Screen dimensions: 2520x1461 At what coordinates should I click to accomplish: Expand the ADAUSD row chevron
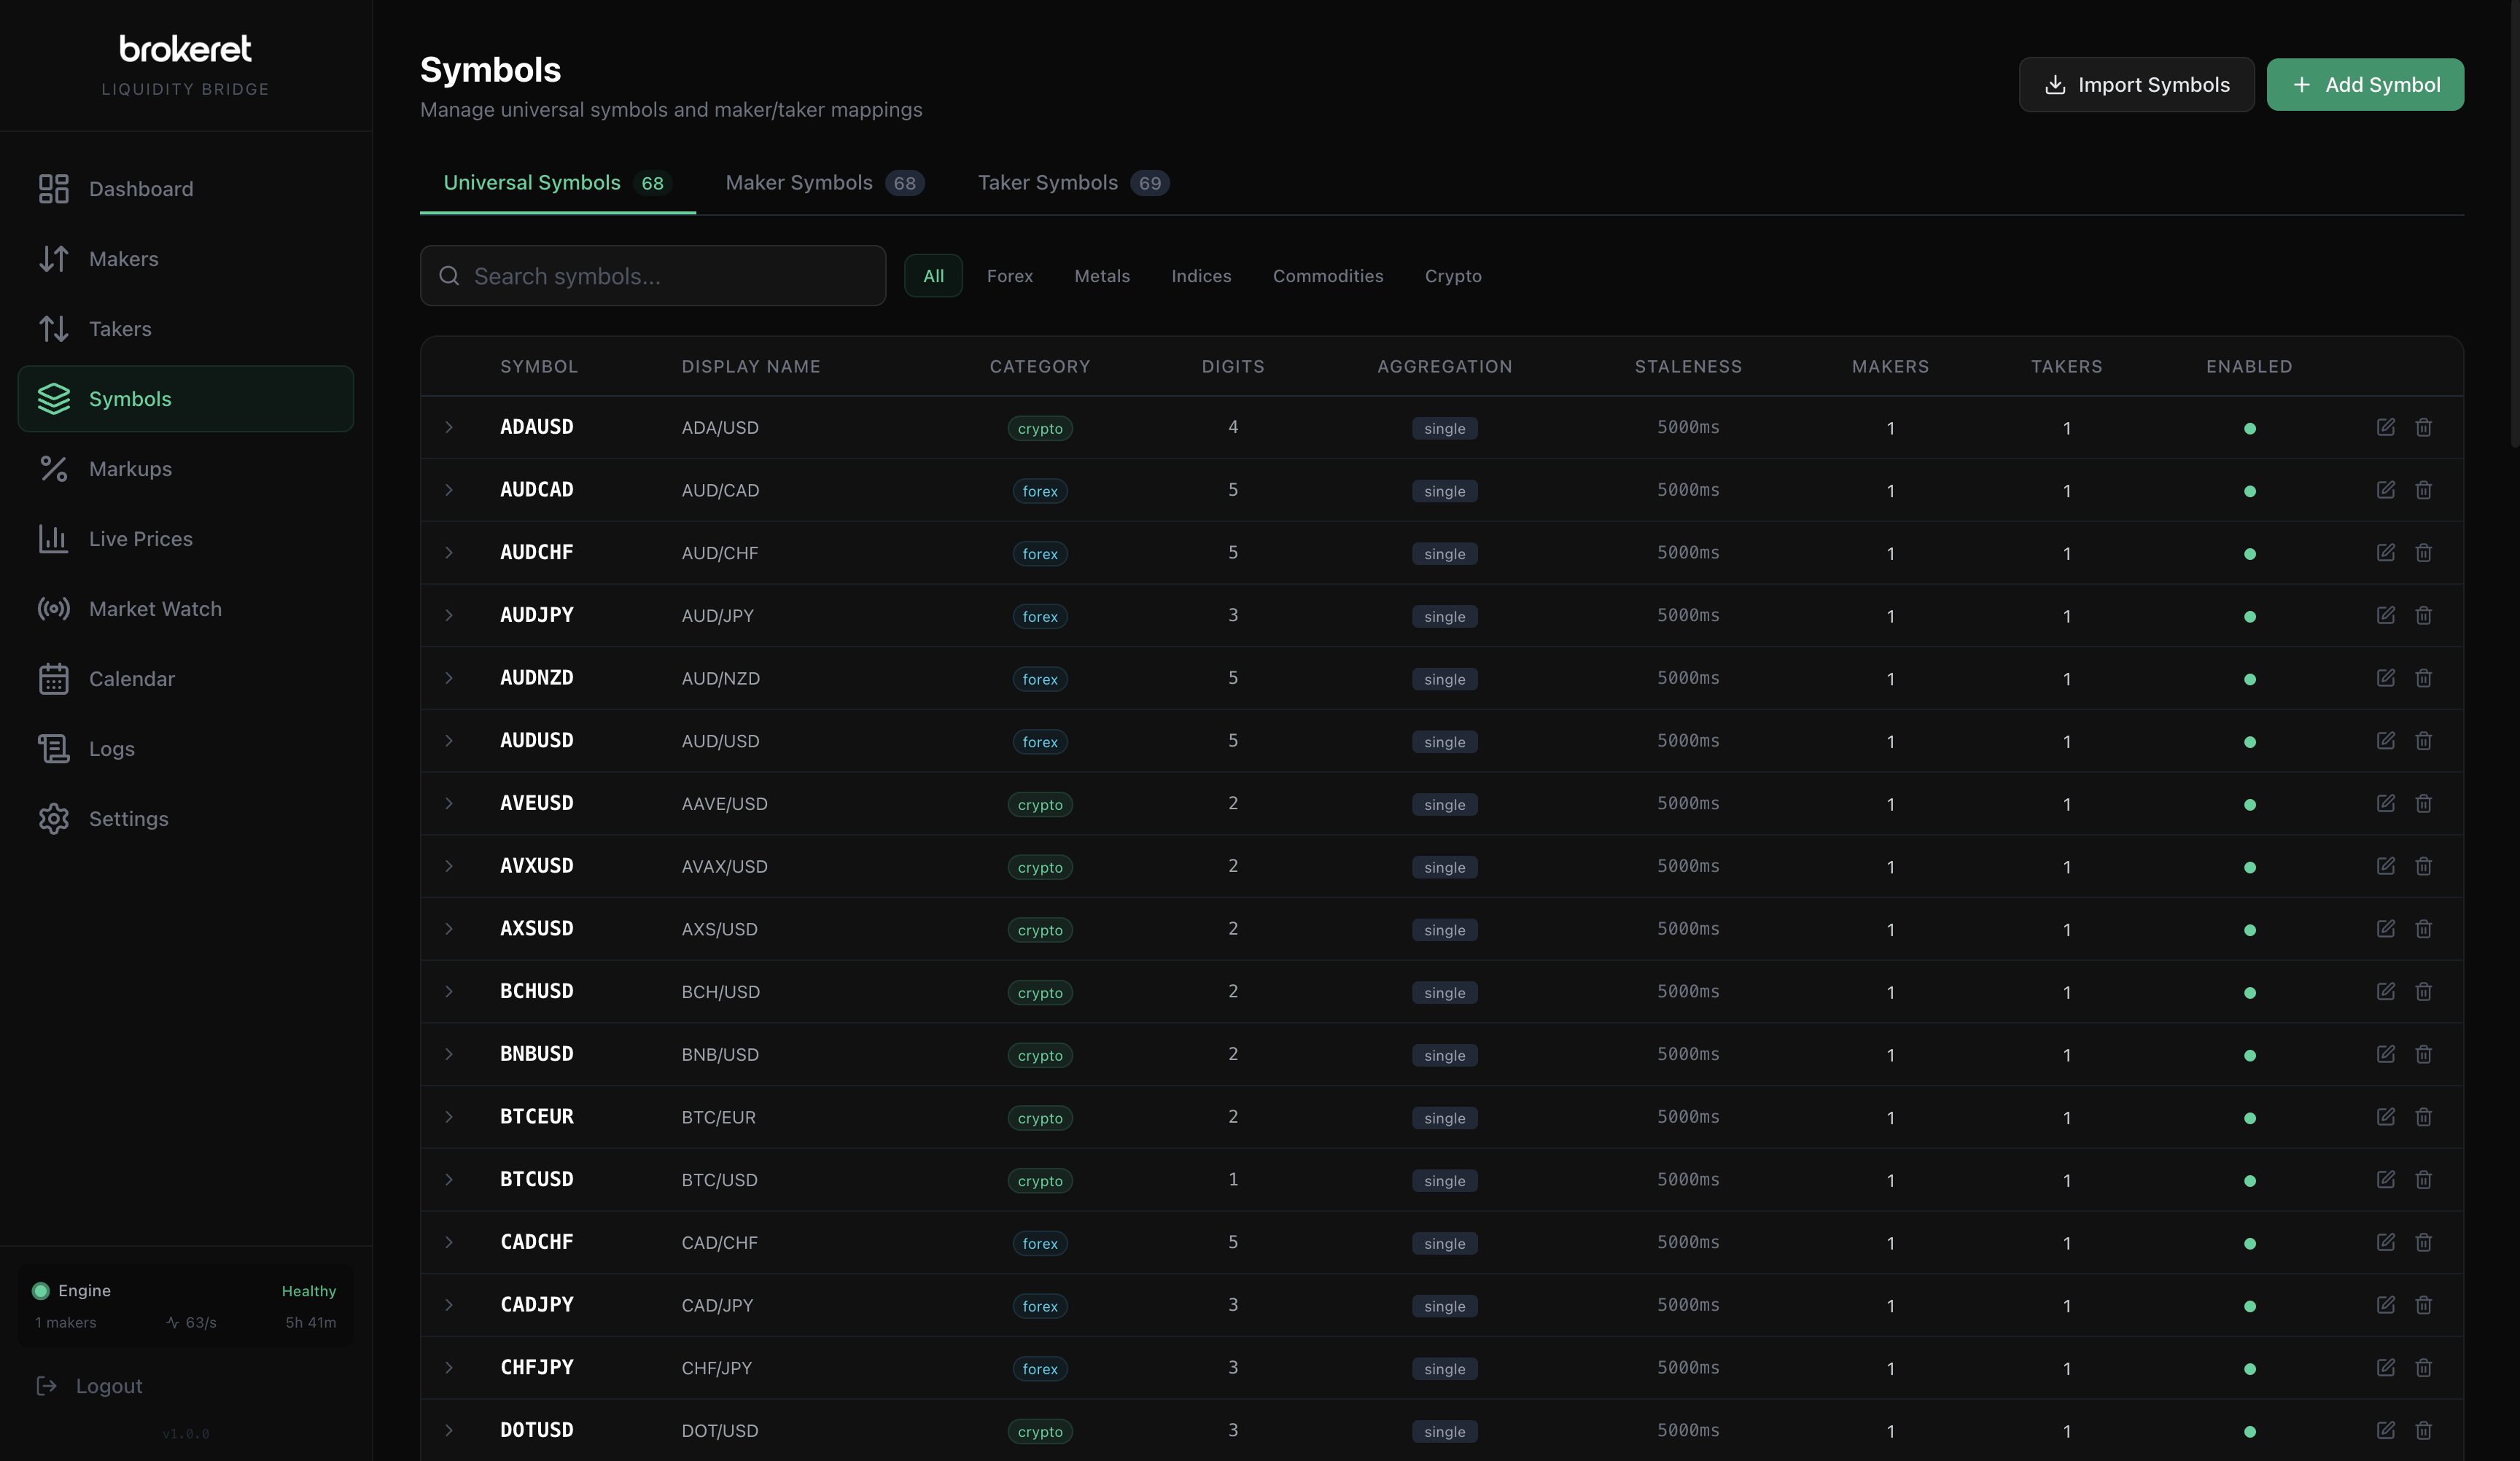(x=449, y=427)
